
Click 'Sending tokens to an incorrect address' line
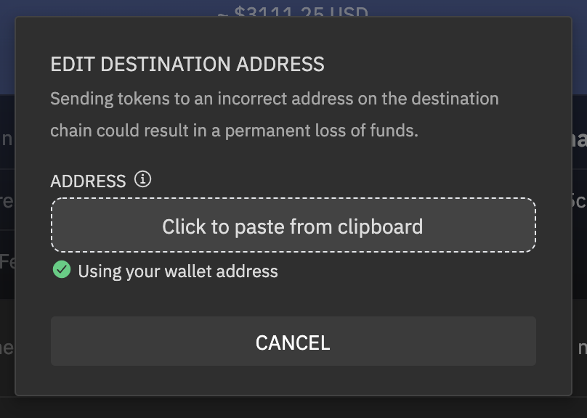[x=275, y=99]
